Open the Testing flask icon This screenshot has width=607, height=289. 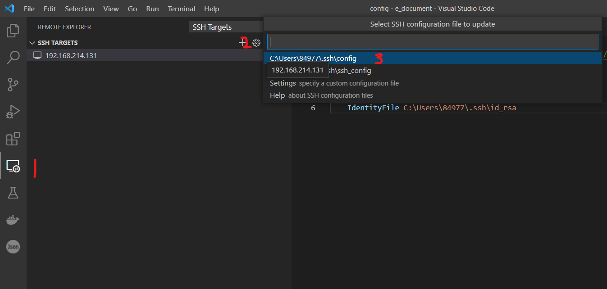pos(13,193)
